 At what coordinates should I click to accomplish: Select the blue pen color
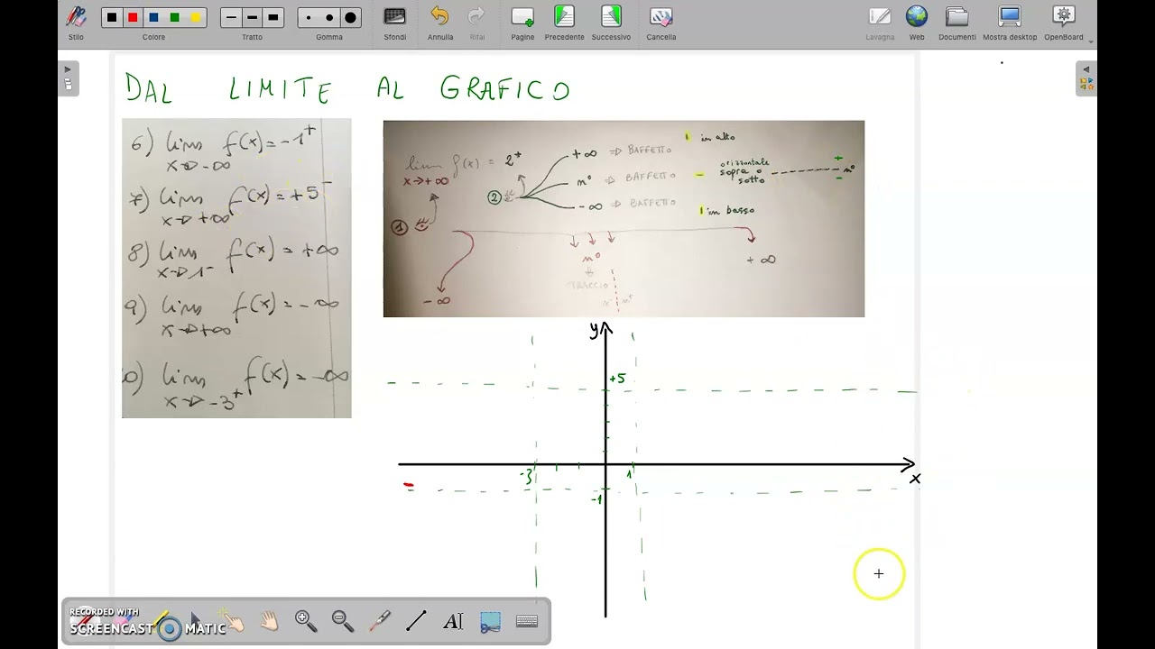(153, 17)
